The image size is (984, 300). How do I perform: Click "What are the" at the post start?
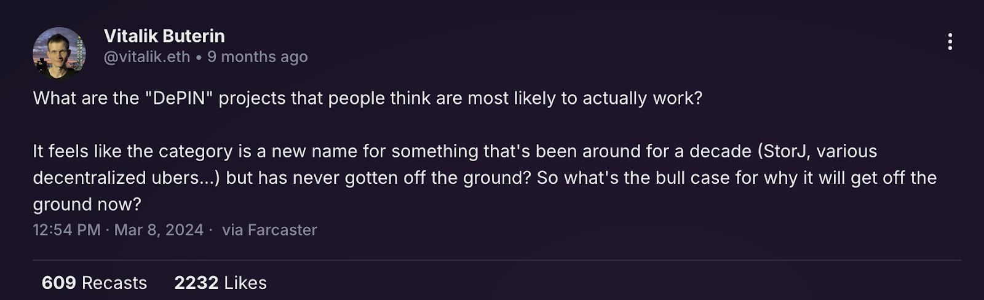(86, 98)
